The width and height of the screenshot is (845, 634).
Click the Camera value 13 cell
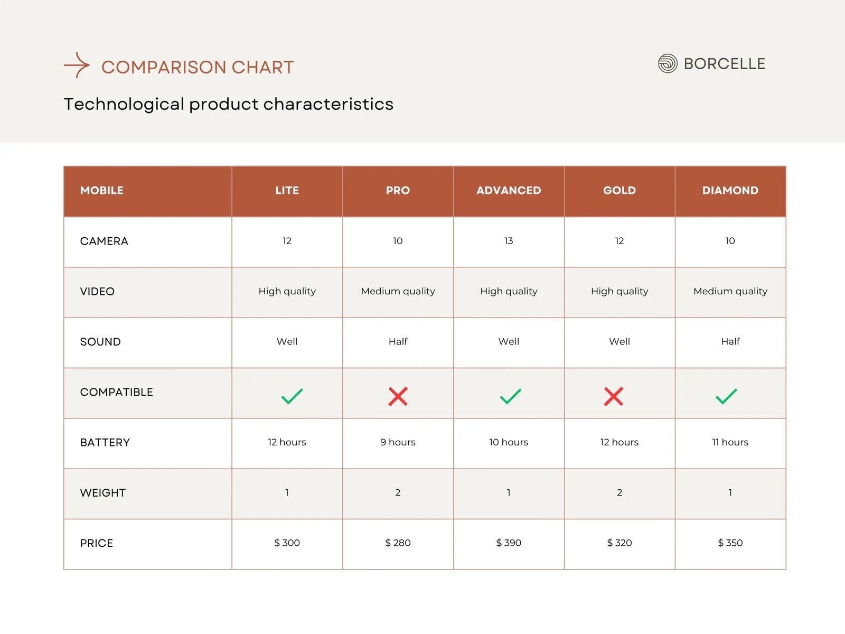click(x=509, y=241)
